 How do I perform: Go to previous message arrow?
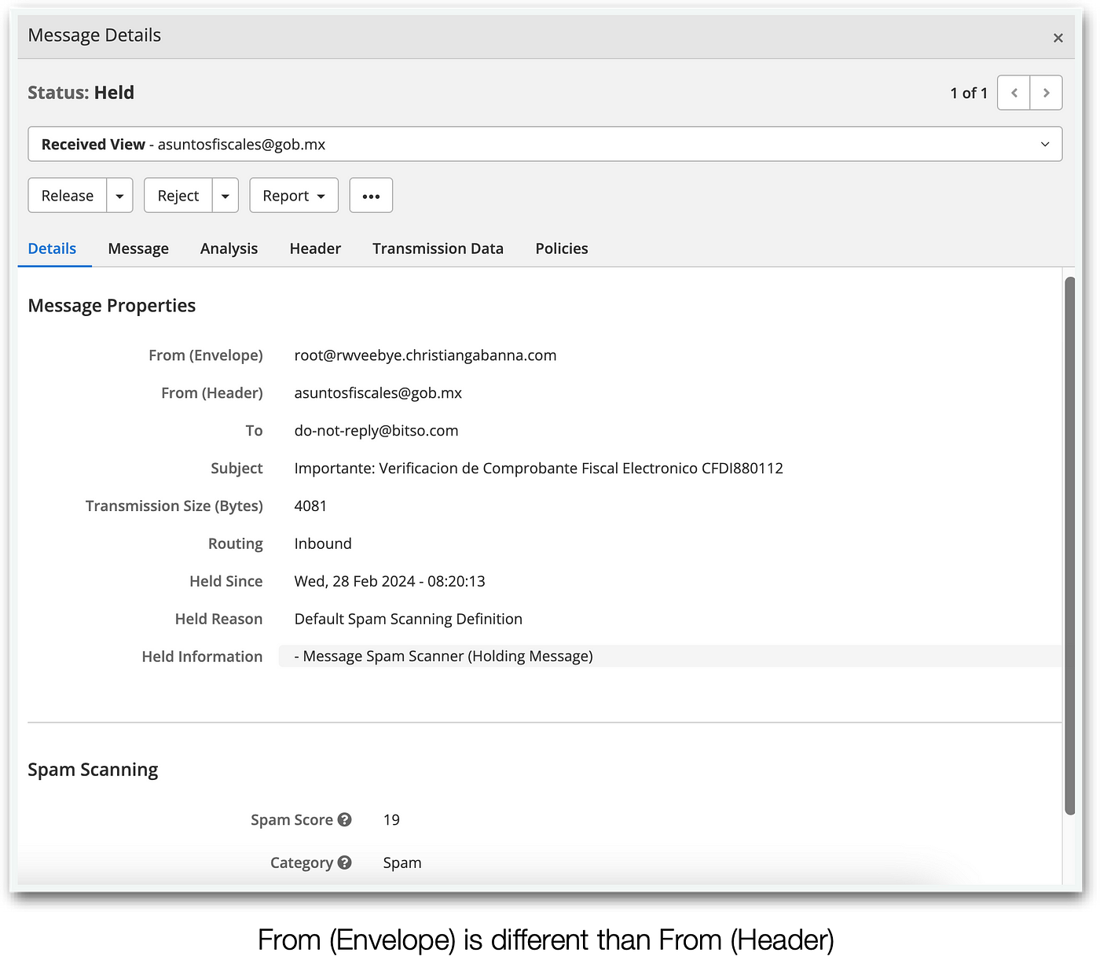pos(1014,93)
